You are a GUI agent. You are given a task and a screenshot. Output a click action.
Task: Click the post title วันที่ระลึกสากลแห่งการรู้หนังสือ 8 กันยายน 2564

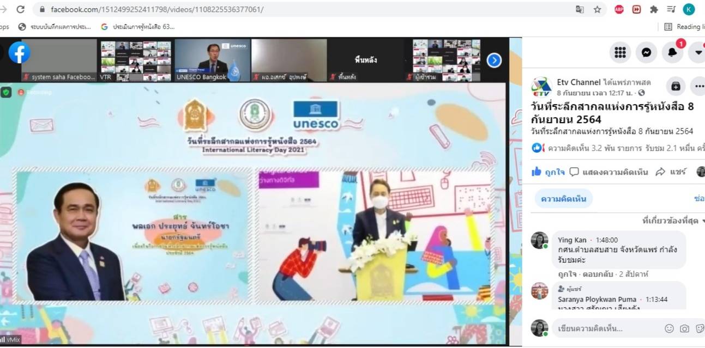[x=612, y=113]
